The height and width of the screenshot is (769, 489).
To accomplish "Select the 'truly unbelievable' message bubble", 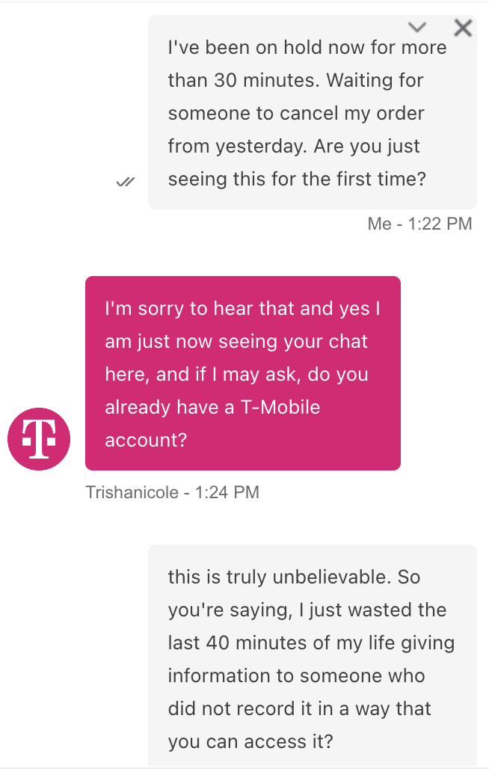I will pyautogui.click(x=313, y=658).
